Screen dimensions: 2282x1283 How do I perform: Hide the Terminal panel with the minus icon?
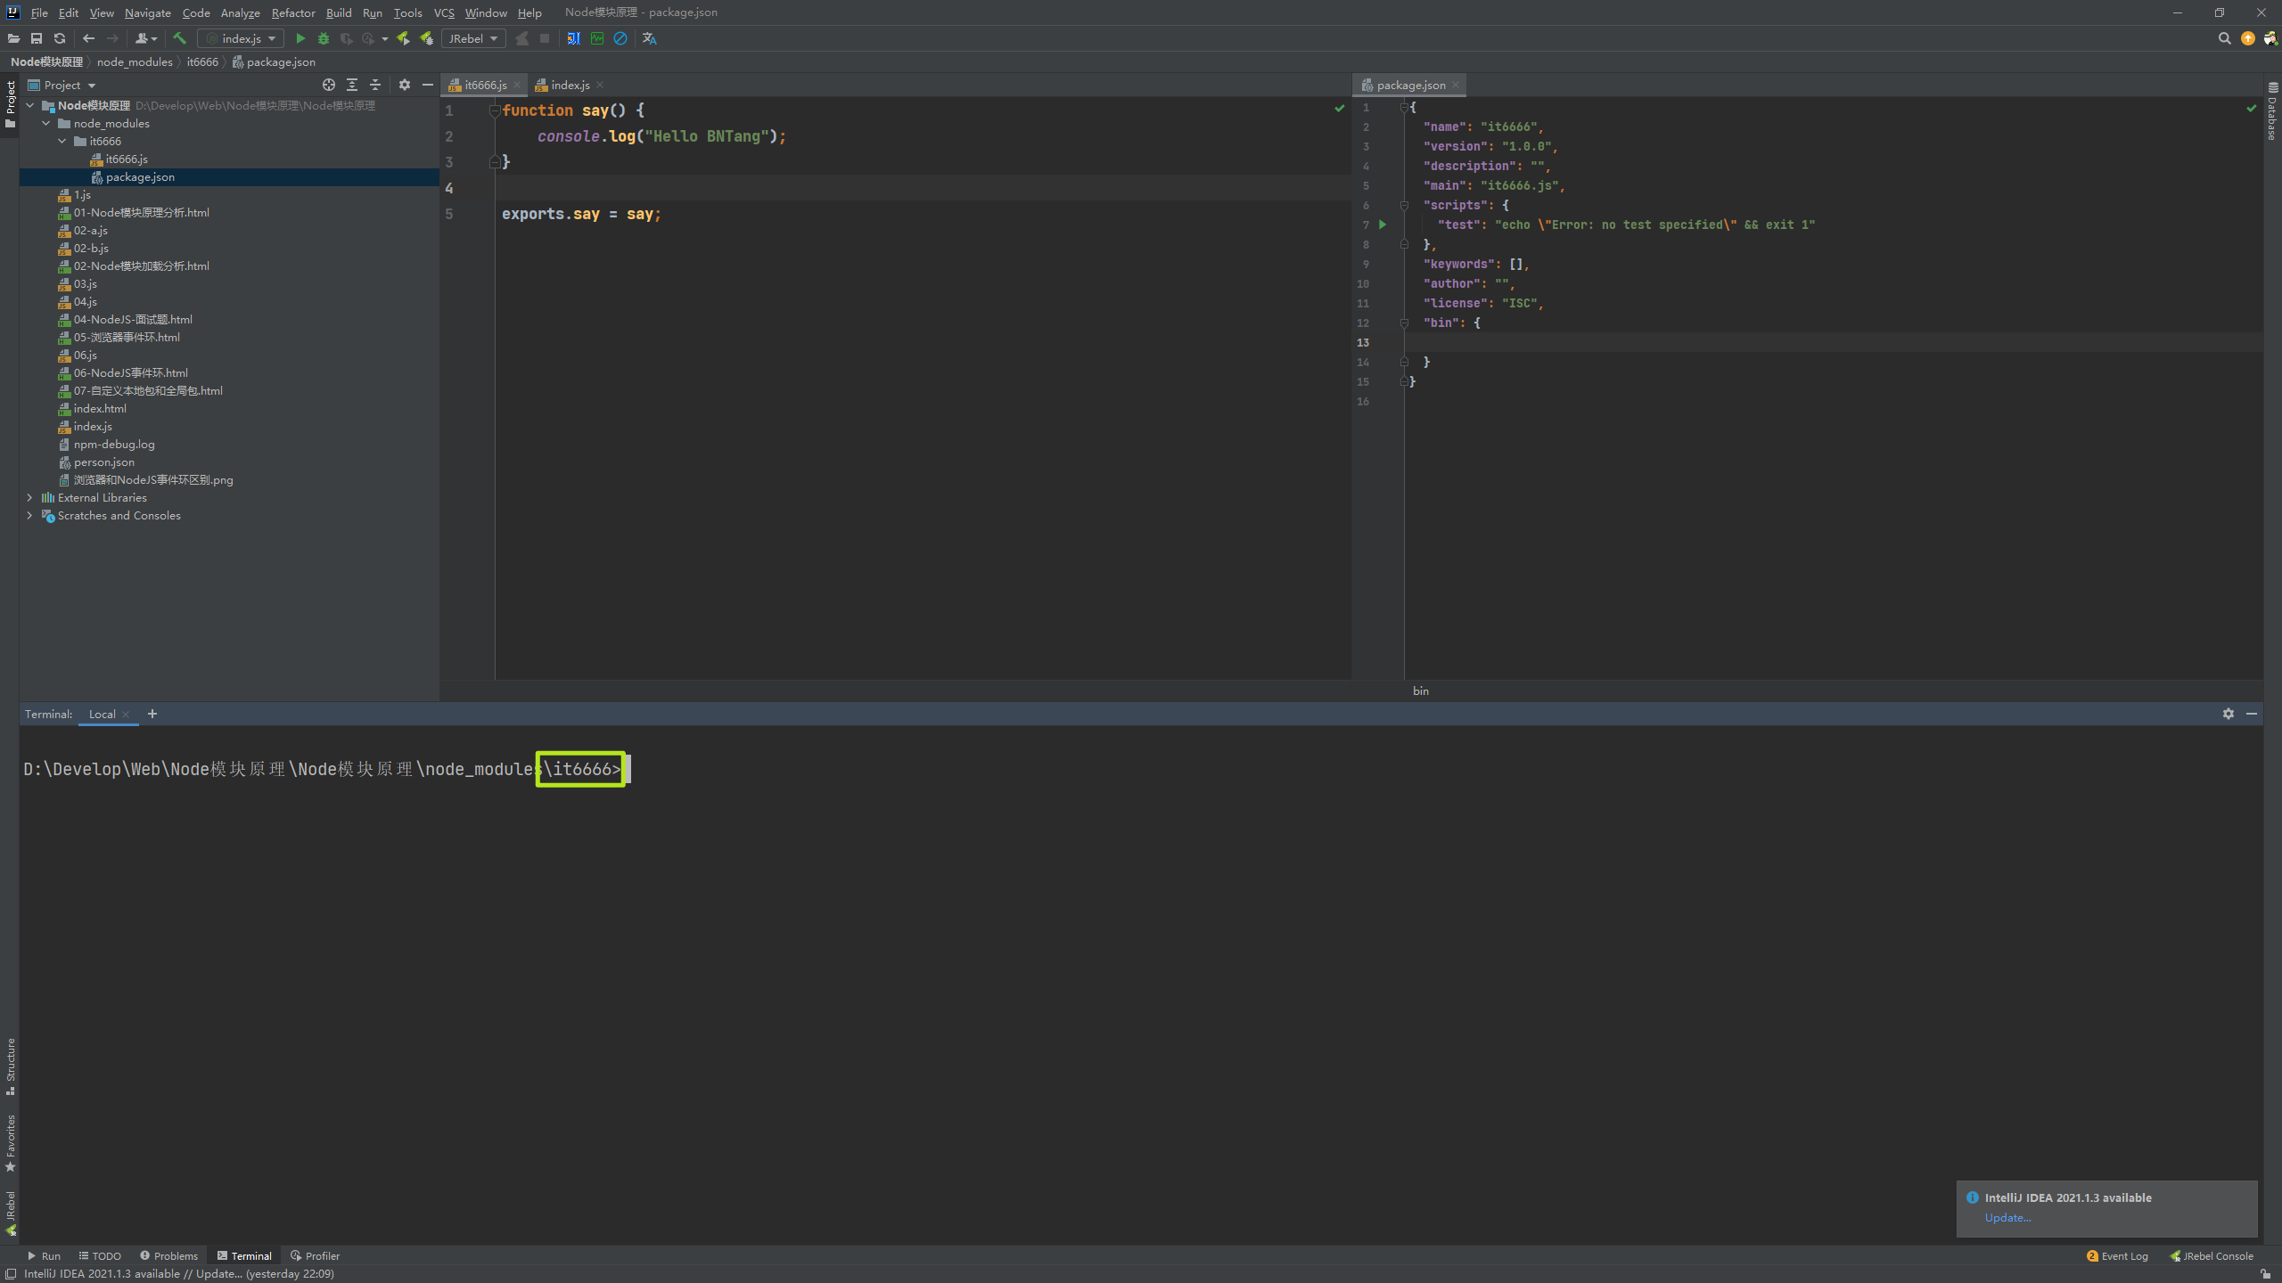click(x=2252, y=714)
